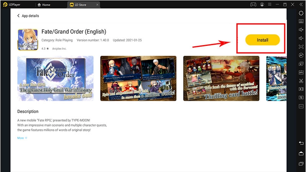
Task: Expand description with More link
Action: [22, 138]
